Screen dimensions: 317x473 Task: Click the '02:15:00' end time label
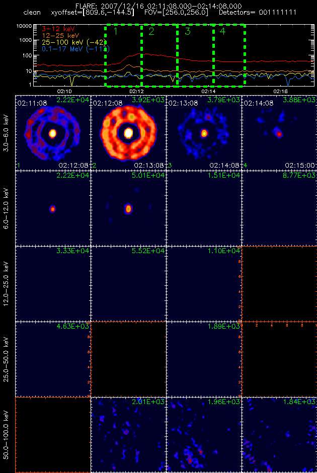(300, 166)
